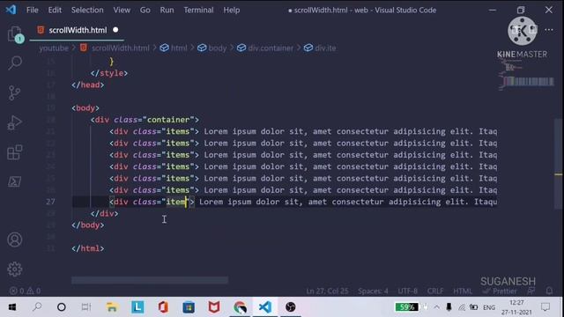Click UTF-8 encoding in status bar
The height and width of the screenshot is (317, 564).
click(407, 291)
